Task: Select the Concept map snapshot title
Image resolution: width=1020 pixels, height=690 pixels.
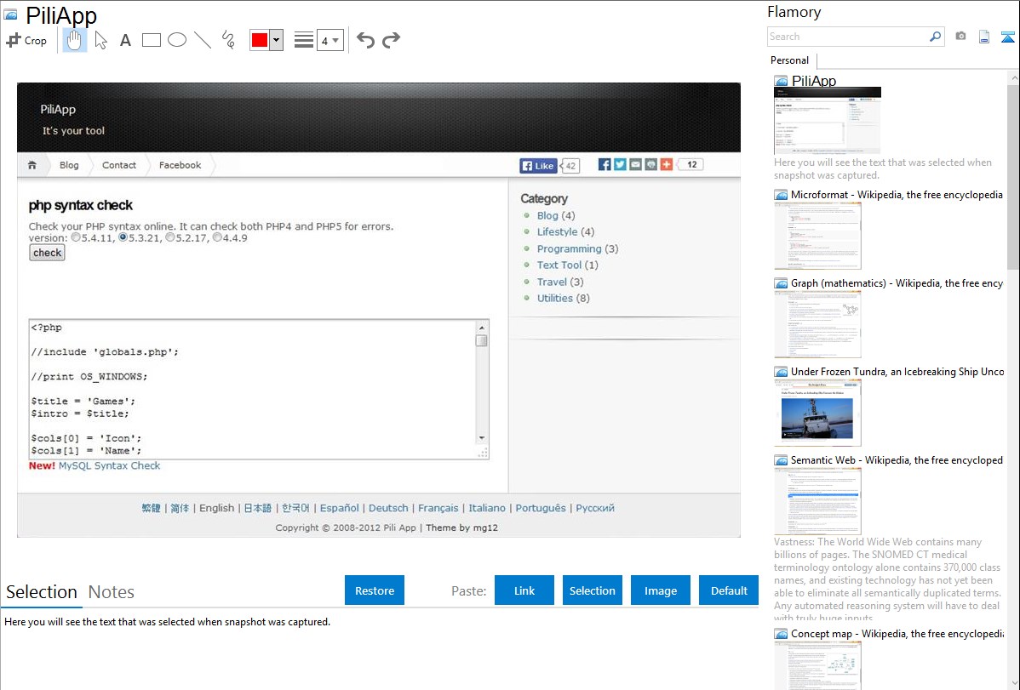Action: pyautogui.click(x=897, y=633)
